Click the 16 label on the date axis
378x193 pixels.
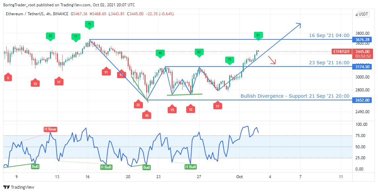tap(88, 177)
